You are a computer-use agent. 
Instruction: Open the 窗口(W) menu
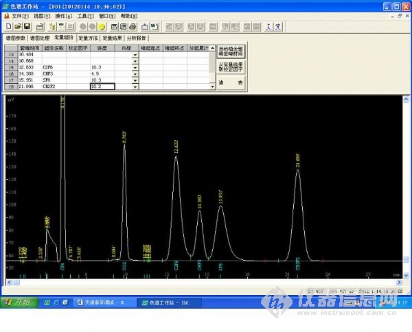[x=107, y=16]
